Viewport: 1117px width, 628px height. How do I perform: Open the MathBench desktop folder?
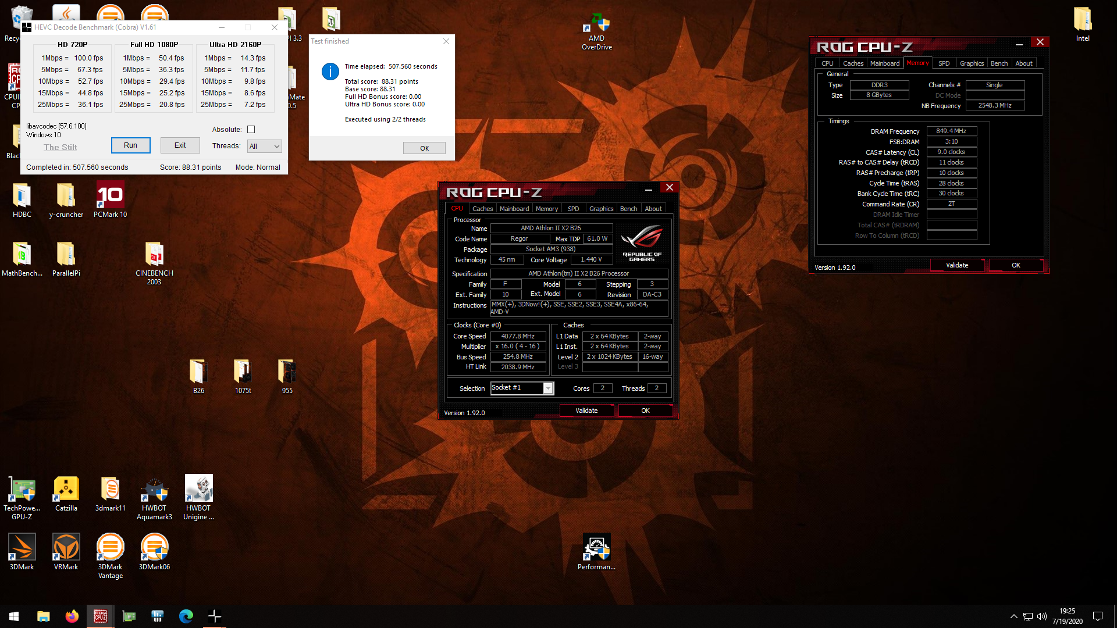click(22, 259)
